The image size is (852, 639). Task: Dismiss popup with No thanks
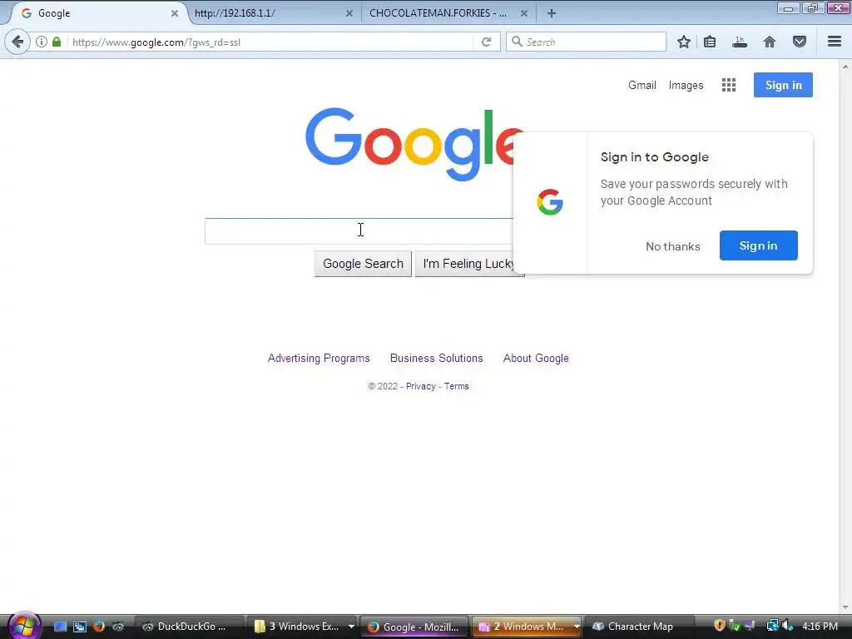(x=672, y=246)
